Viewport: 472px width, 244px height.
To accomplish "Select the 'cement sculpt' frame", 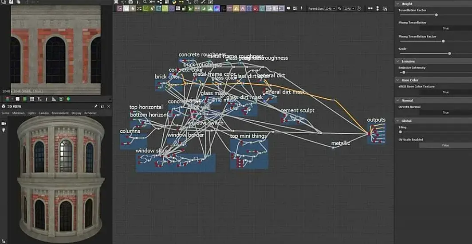I will click(x=293, y=119).
